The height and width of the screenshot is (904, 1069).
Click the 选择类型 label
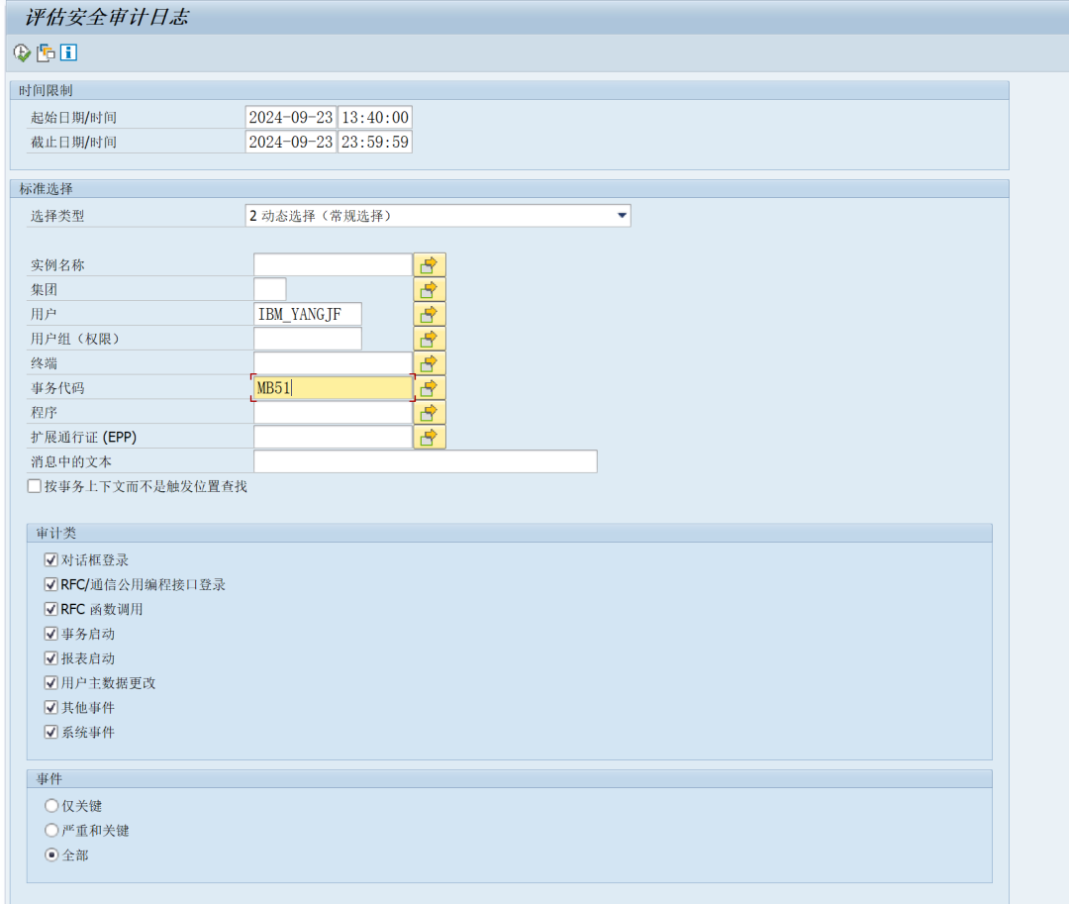pos(57,216)
